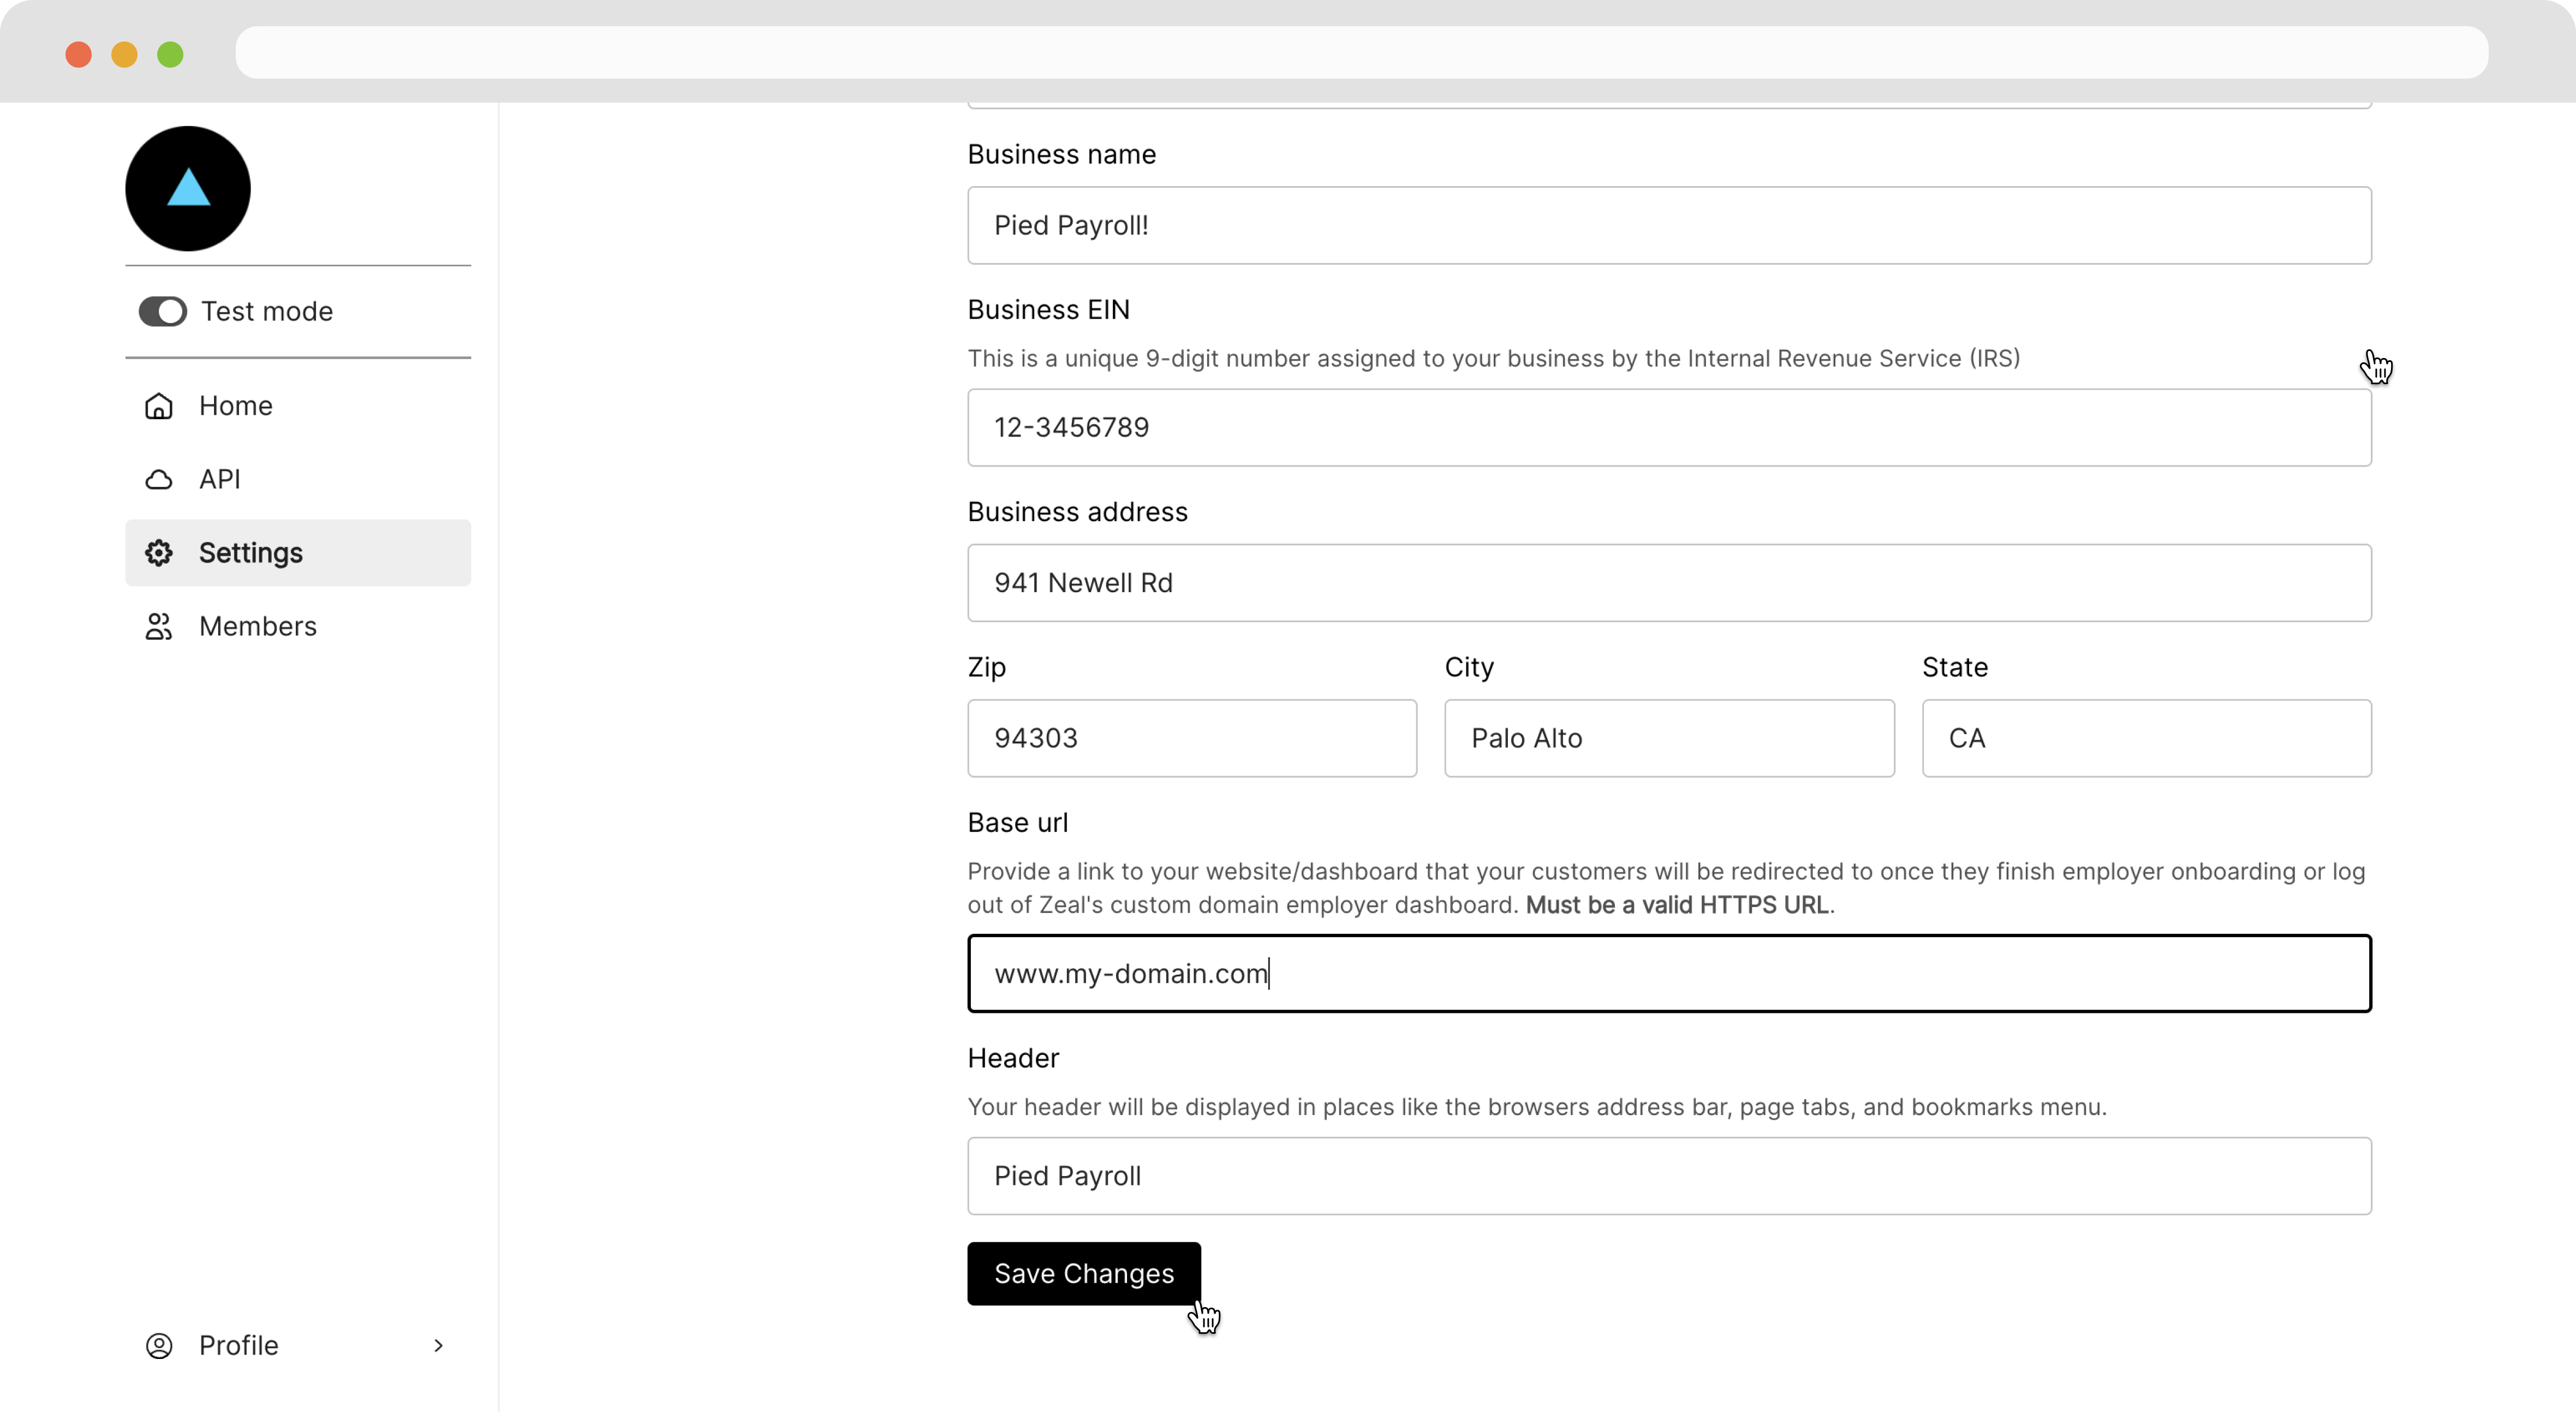Expand the Profile menu chevron
The image size is (2576, 1413).
pyautogui.click(x=438, y=1346)
